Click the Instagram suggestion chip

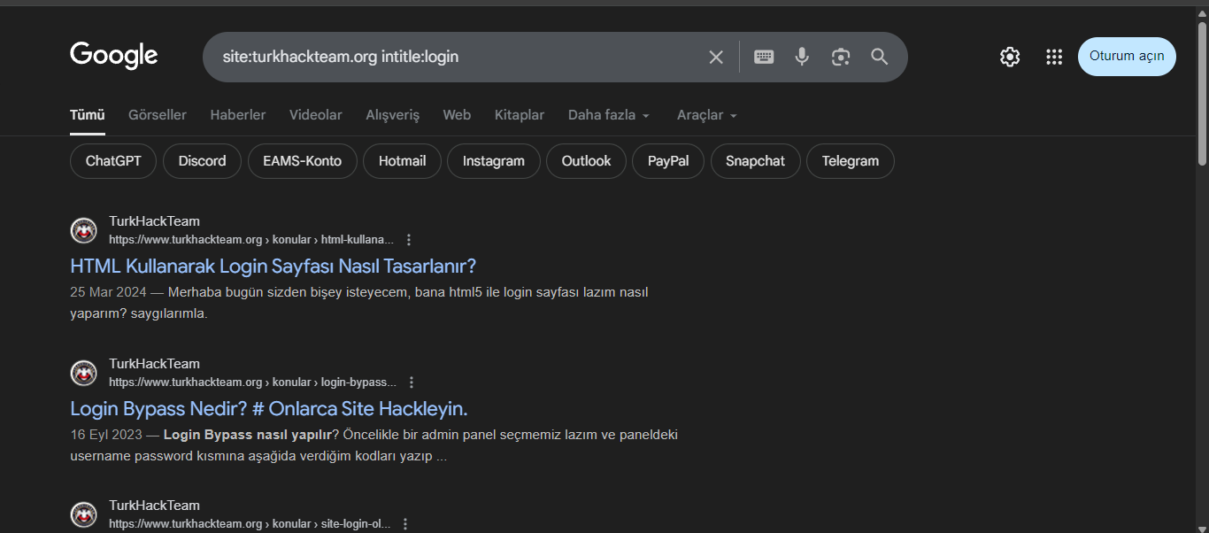click(x=494, y=161)
